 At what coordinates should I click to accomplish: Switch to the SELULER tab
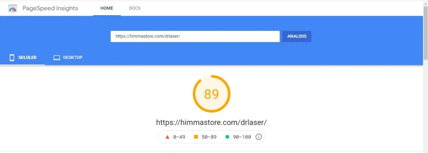point(23,57)
